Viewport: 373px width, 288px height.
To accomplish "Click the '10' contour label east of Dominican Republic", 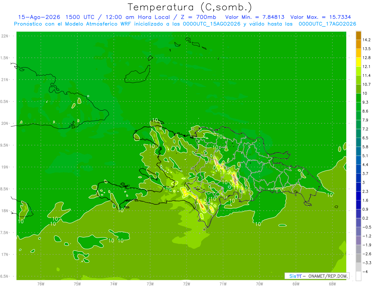I will point(330,195).
